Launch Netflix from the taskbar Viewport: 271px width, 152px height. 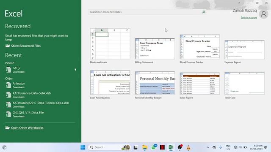162,147
